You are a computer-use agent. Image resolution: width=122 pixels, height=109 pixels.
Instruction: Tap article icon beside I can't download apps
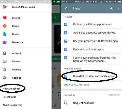(66, 58)
